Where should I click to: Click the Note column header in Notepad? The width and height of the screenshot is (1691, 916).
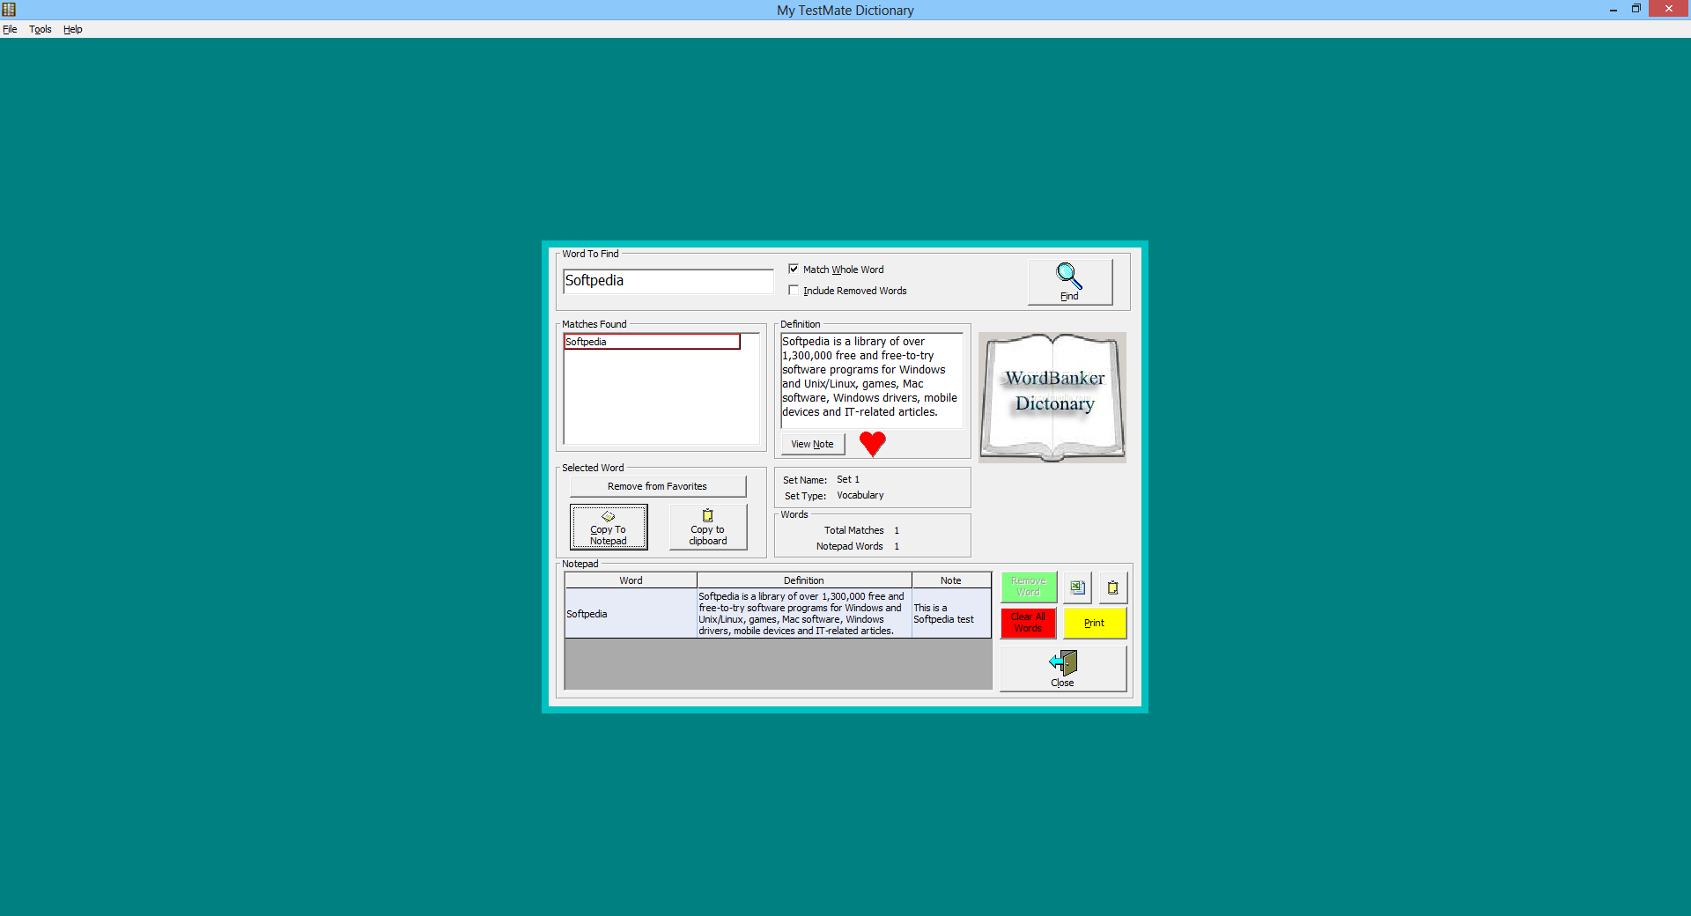(951, 580)
